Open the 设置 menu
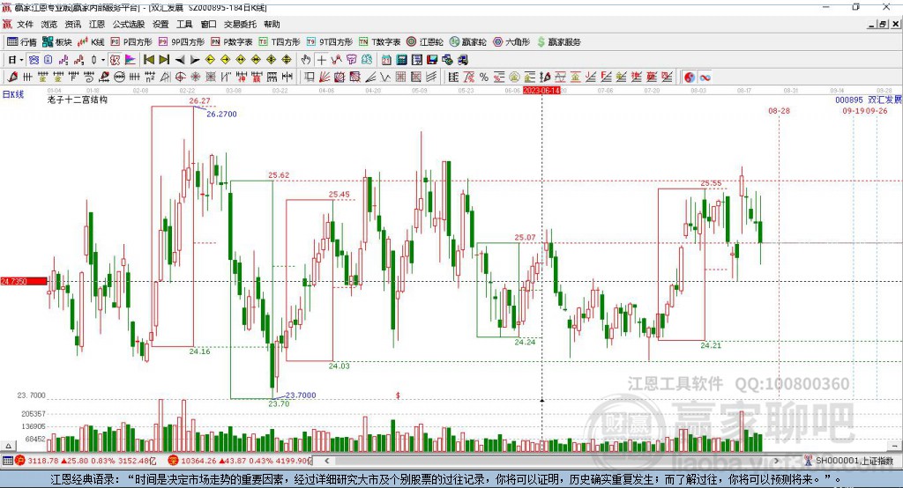The width and height of the screenshot is (903, 488). 160,24
